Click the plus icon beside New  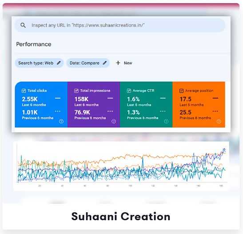pyautogui.click(x=118, y=63)
